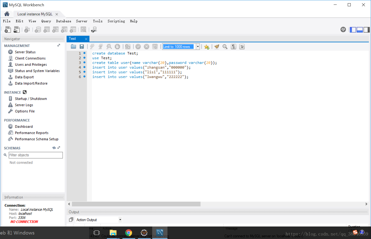Open the Query menu
Screen dimensions: 371x239
tap(46, 21)
